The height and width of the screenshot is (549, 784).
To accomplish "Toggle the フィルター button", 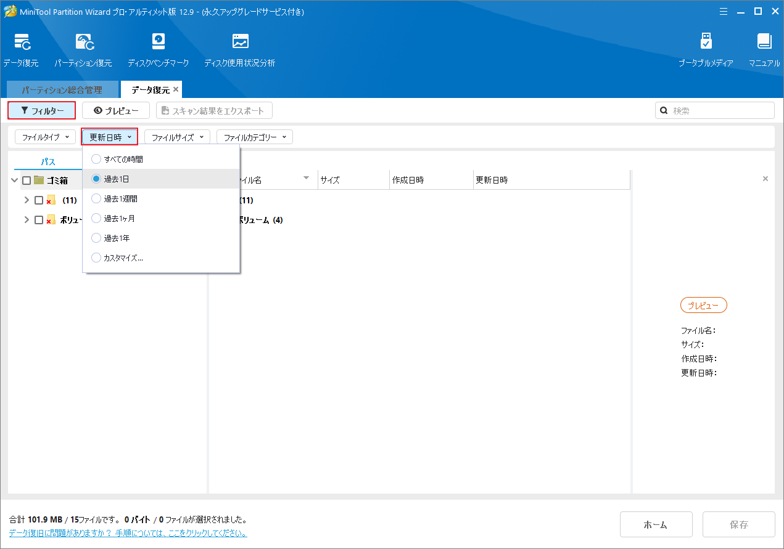I will click(x=41, y=110).
